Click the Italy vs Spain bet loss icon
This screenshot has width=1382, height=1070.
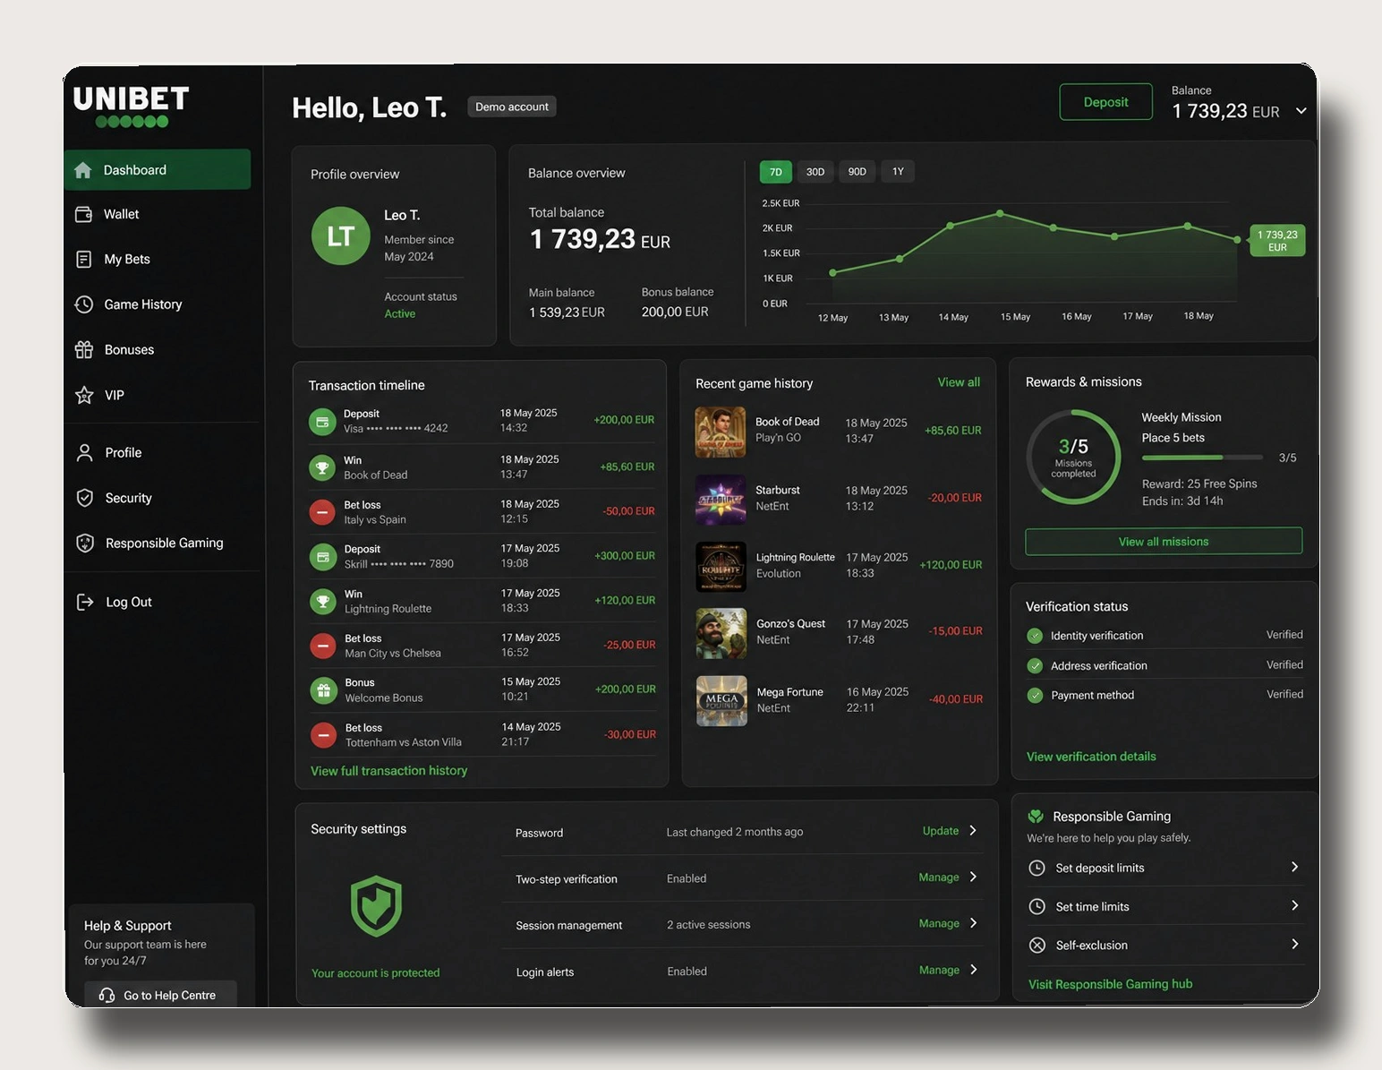322,512
